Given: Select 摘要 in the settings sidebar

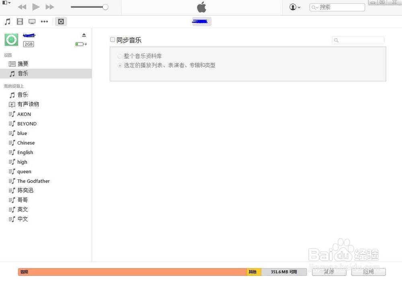Looking at the screenshot, I should (x=23, y=63).
